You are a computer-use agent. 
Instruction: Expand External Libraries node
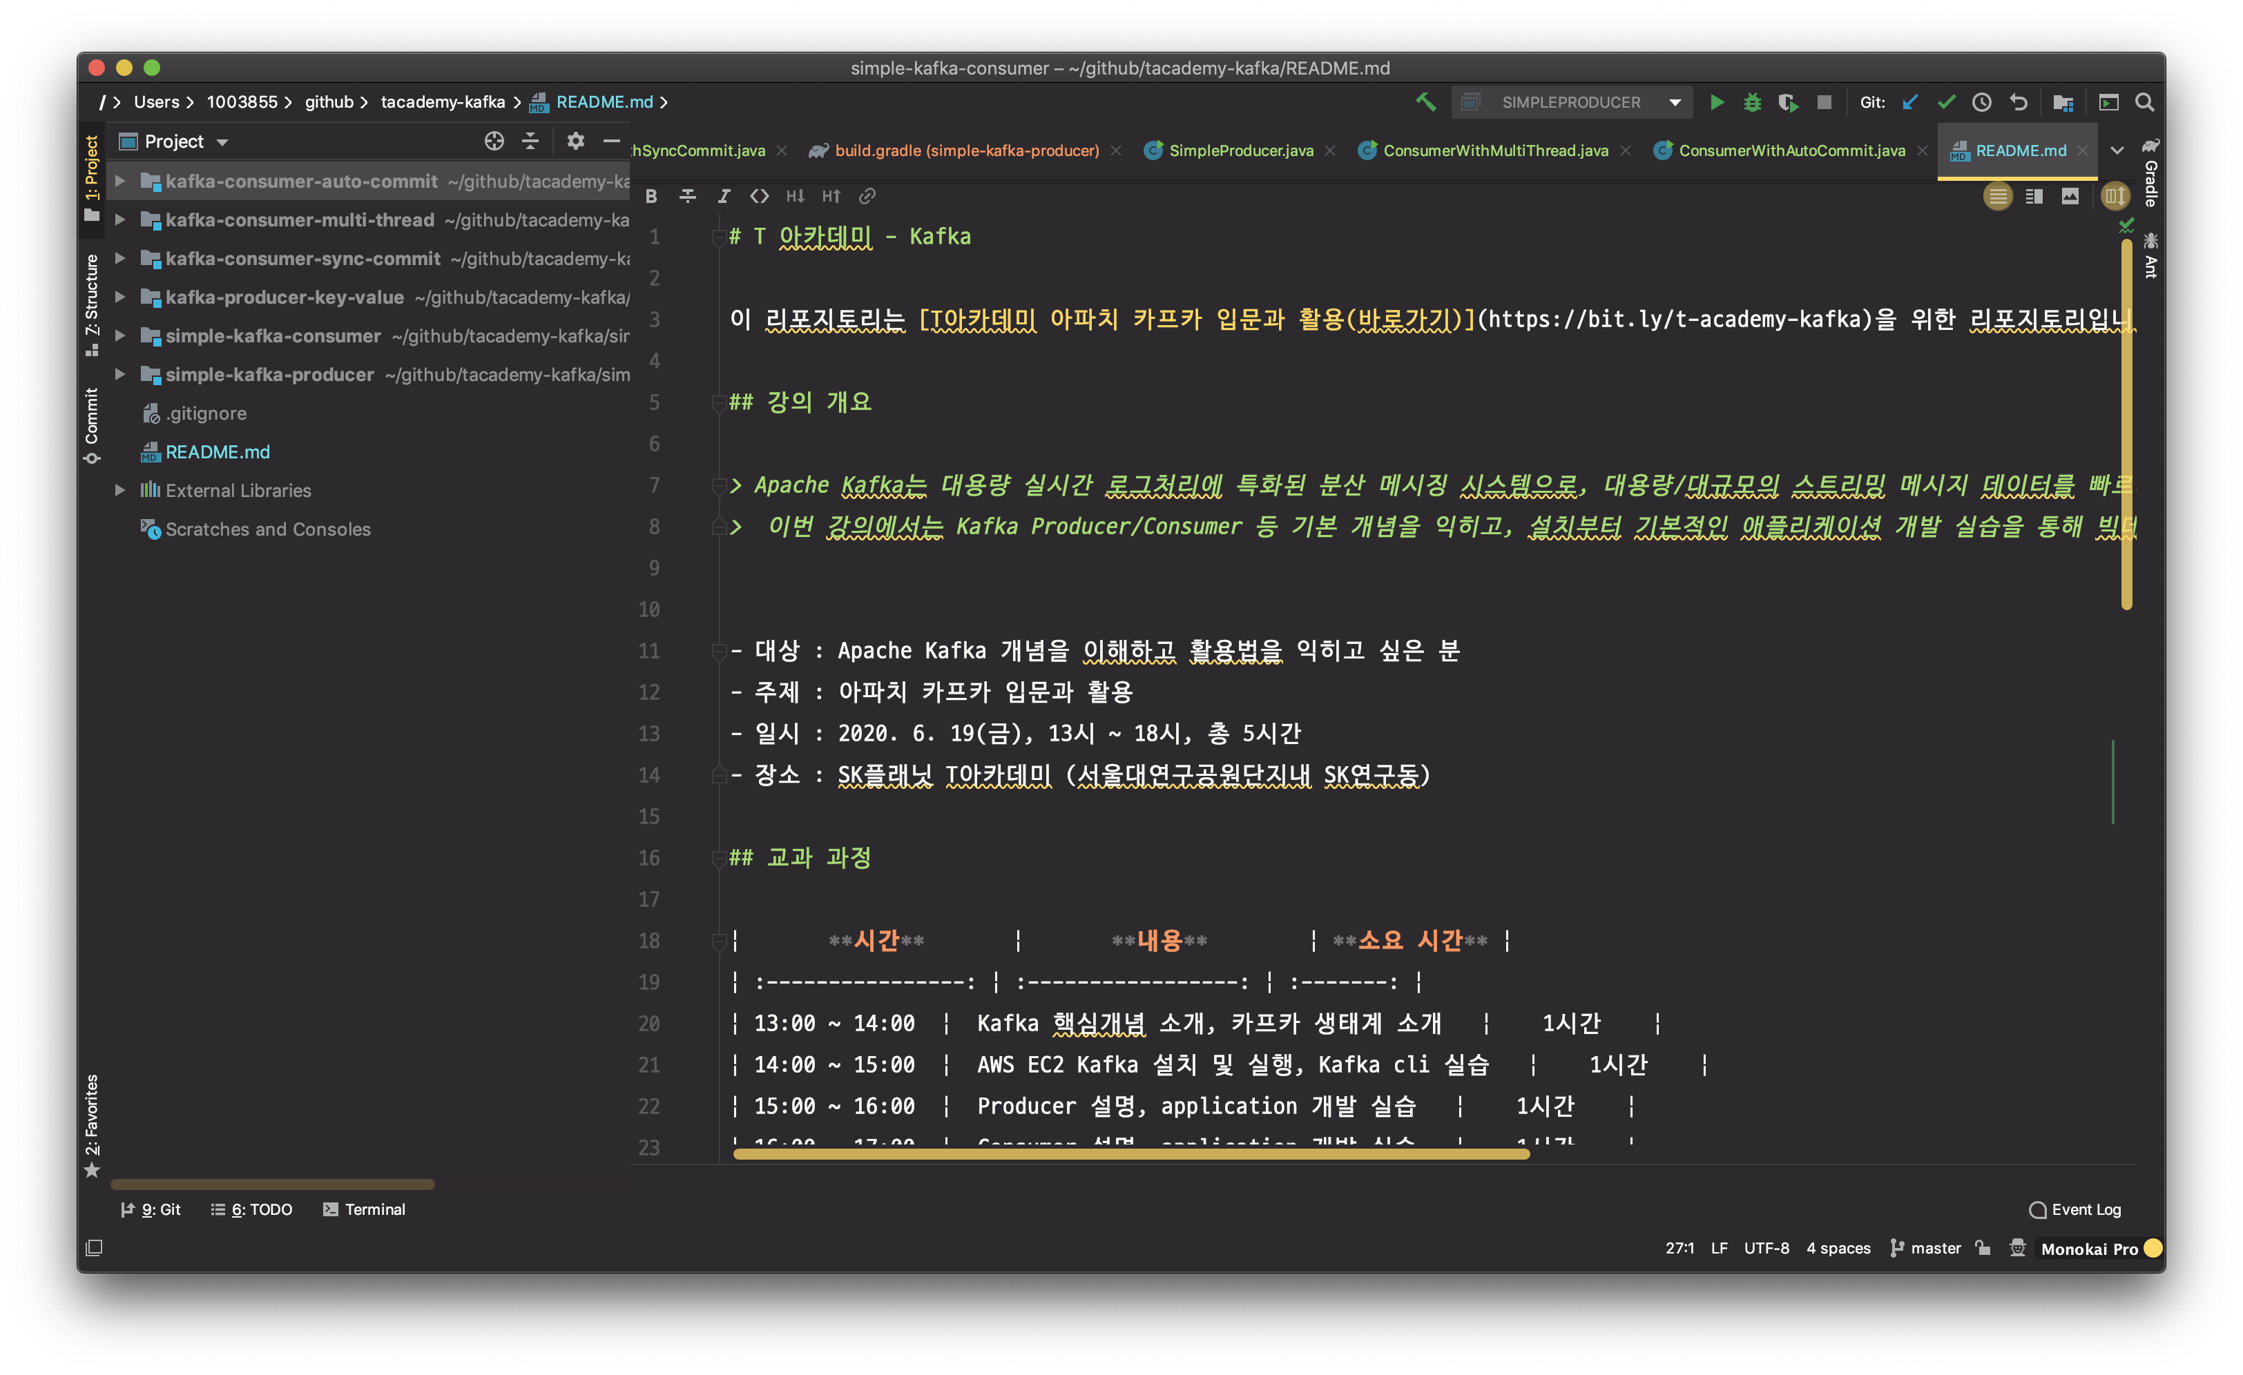tap(119, 489)
